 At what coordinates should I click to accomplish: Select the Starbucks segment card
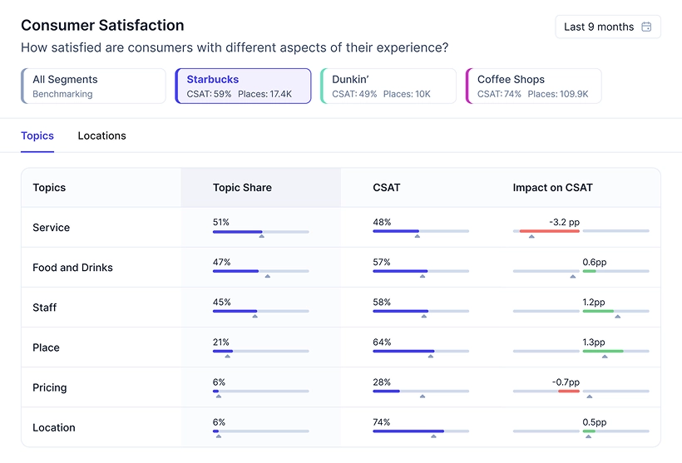pyautogui.click(x=243, y=86)
